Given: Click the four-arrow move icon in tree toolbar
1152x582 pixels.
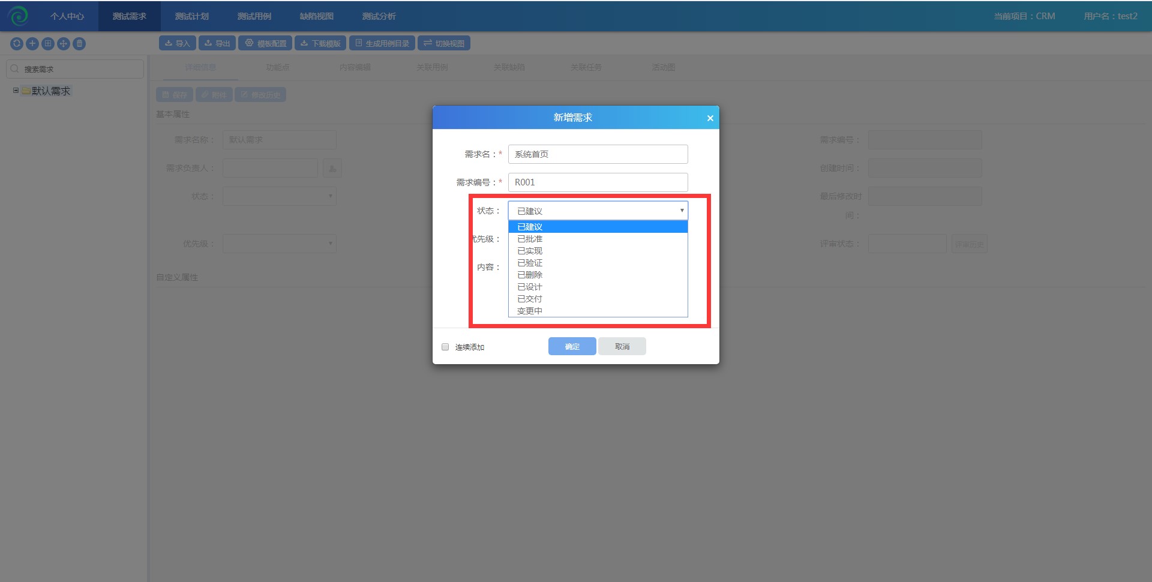Looking at the screenshot, I should (64, 43).
